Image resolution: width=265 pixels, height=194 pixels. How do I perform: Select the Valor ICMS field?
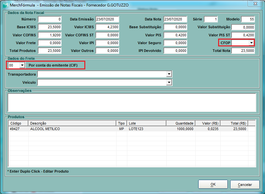coord(107,27)
